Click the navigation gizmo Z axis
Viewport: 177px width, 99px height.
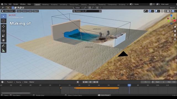coord(171,16)
